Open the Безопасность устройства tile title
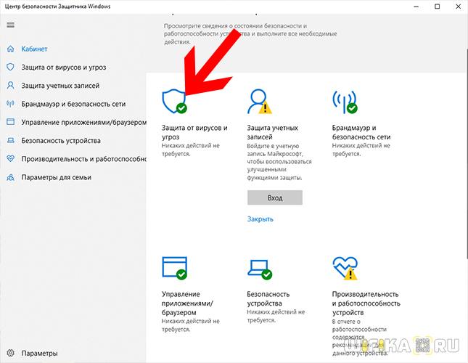The height and width of the screenshot is (363, 468). 268,298
